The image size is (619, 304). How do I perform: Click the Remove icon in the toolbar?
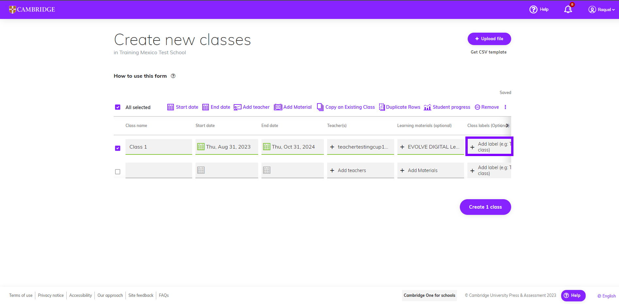[478, 107]
